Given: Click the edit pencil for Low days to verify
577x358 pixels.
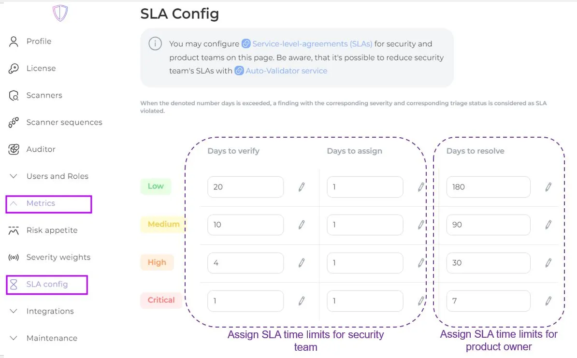Looking at the screenshot, I should [x=302, y=187].
